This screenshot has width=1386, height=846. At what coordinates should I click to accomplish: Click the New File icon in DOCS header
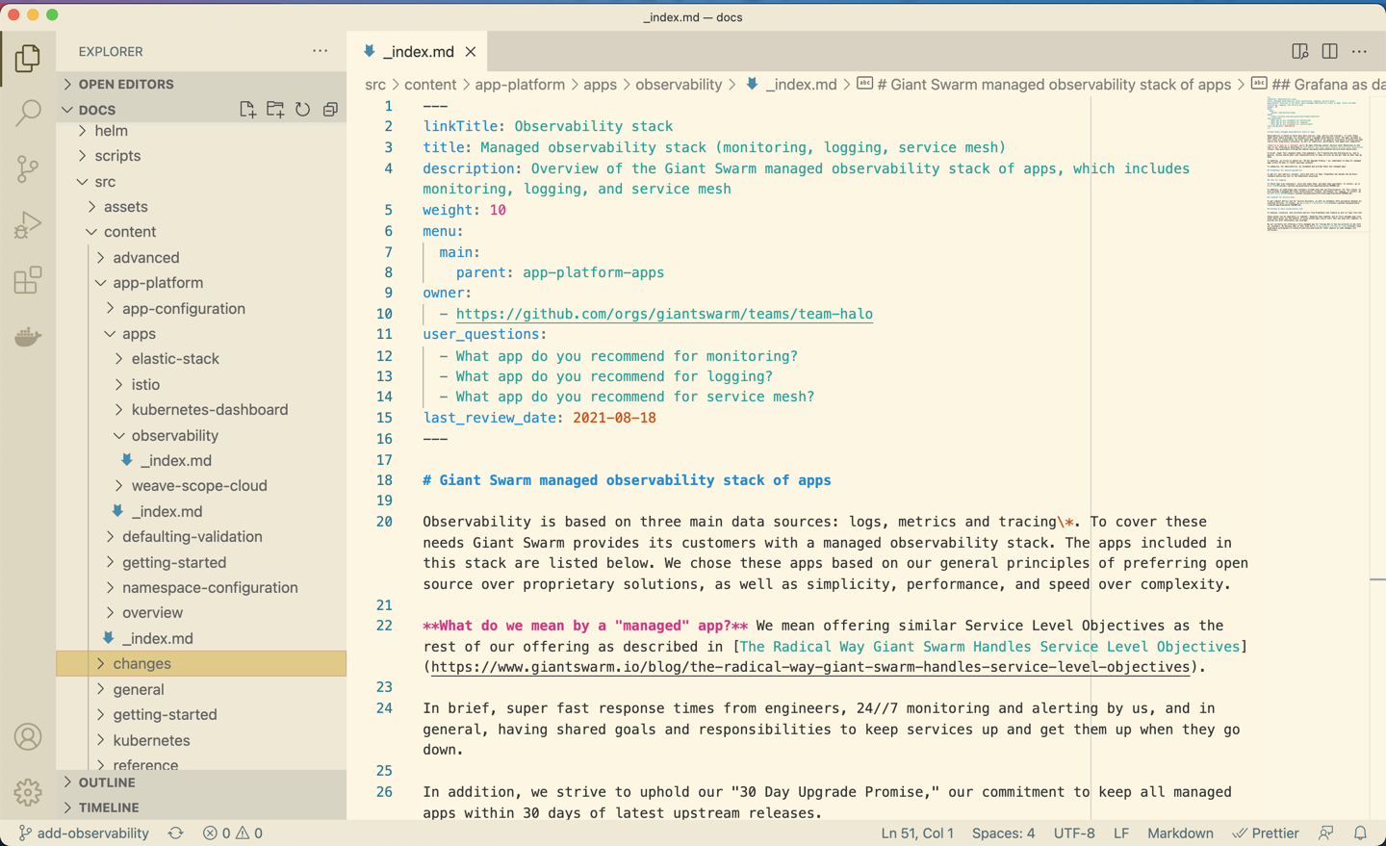click(x=247, y=110)
